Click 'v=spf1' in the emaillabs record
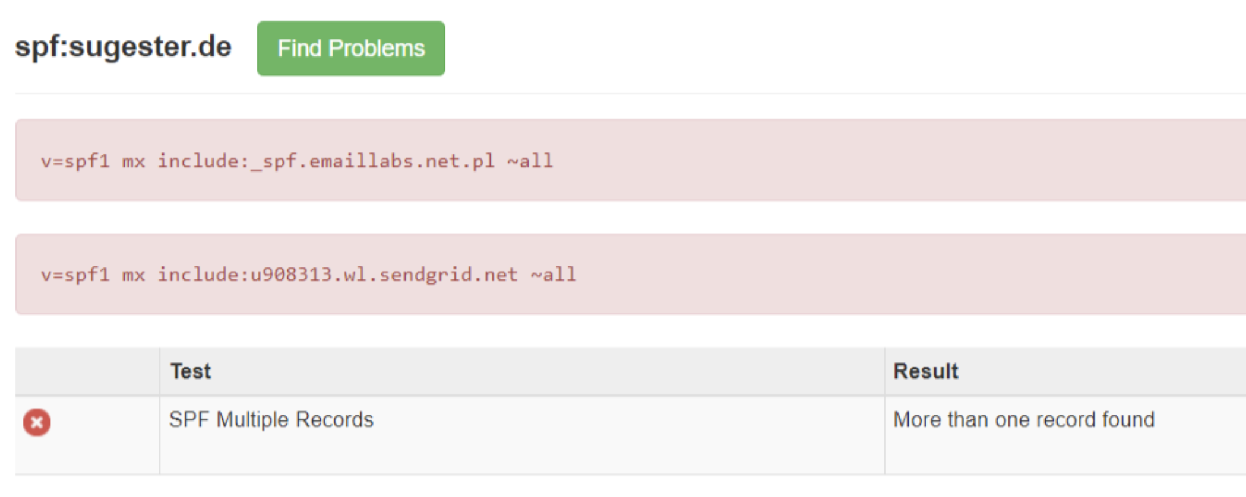 [x=75, y=161]
